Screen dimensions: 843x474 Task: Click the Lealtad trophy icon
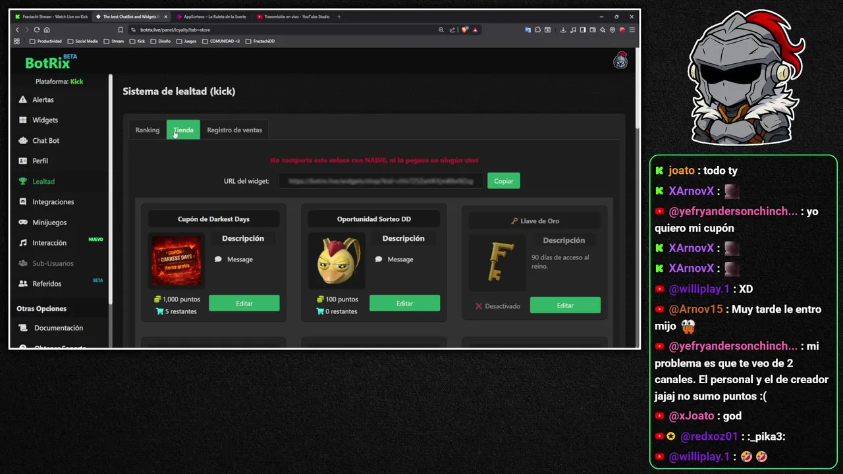point(23,181)
